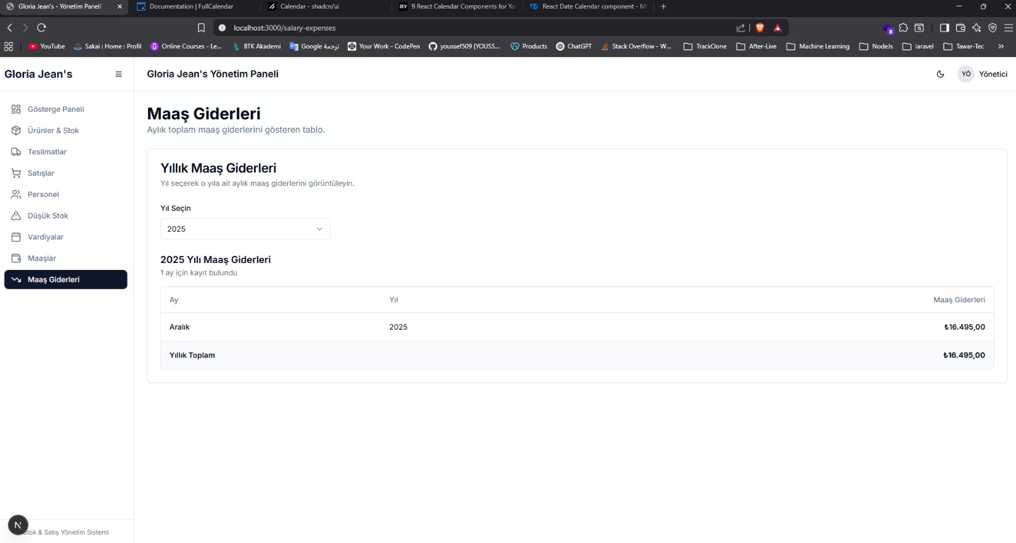Switch to React Date Calendar component tab
This screenshot has height=543, width=1016.
point(587,6)
